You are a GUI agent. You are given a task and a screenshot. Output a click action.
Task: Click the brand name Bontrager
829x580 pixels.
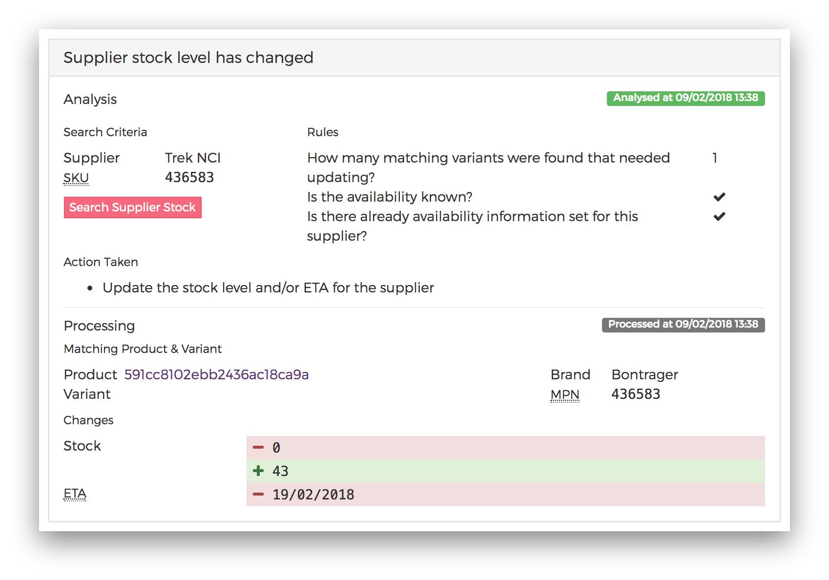click(644, 374)
